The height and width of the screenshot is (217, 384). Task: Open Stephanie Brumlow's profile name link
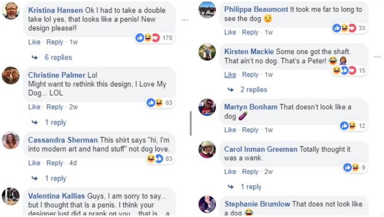(x=257, y=204)
